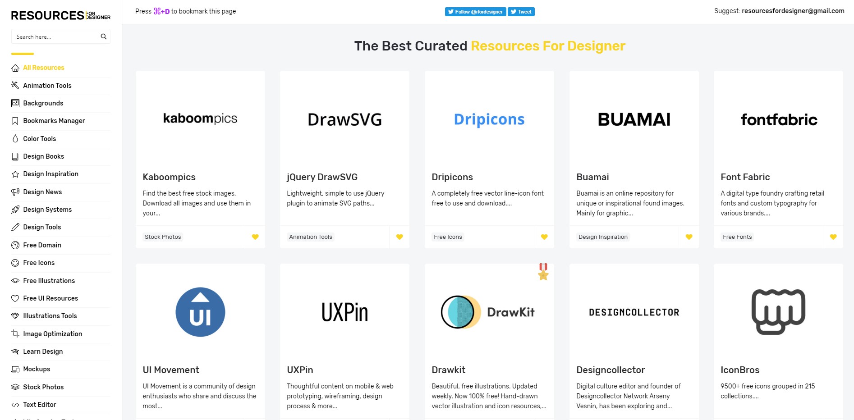Favorite jQuery DrawSVG with the heart icon
This screenshot has width=854, height=420.
399,237
